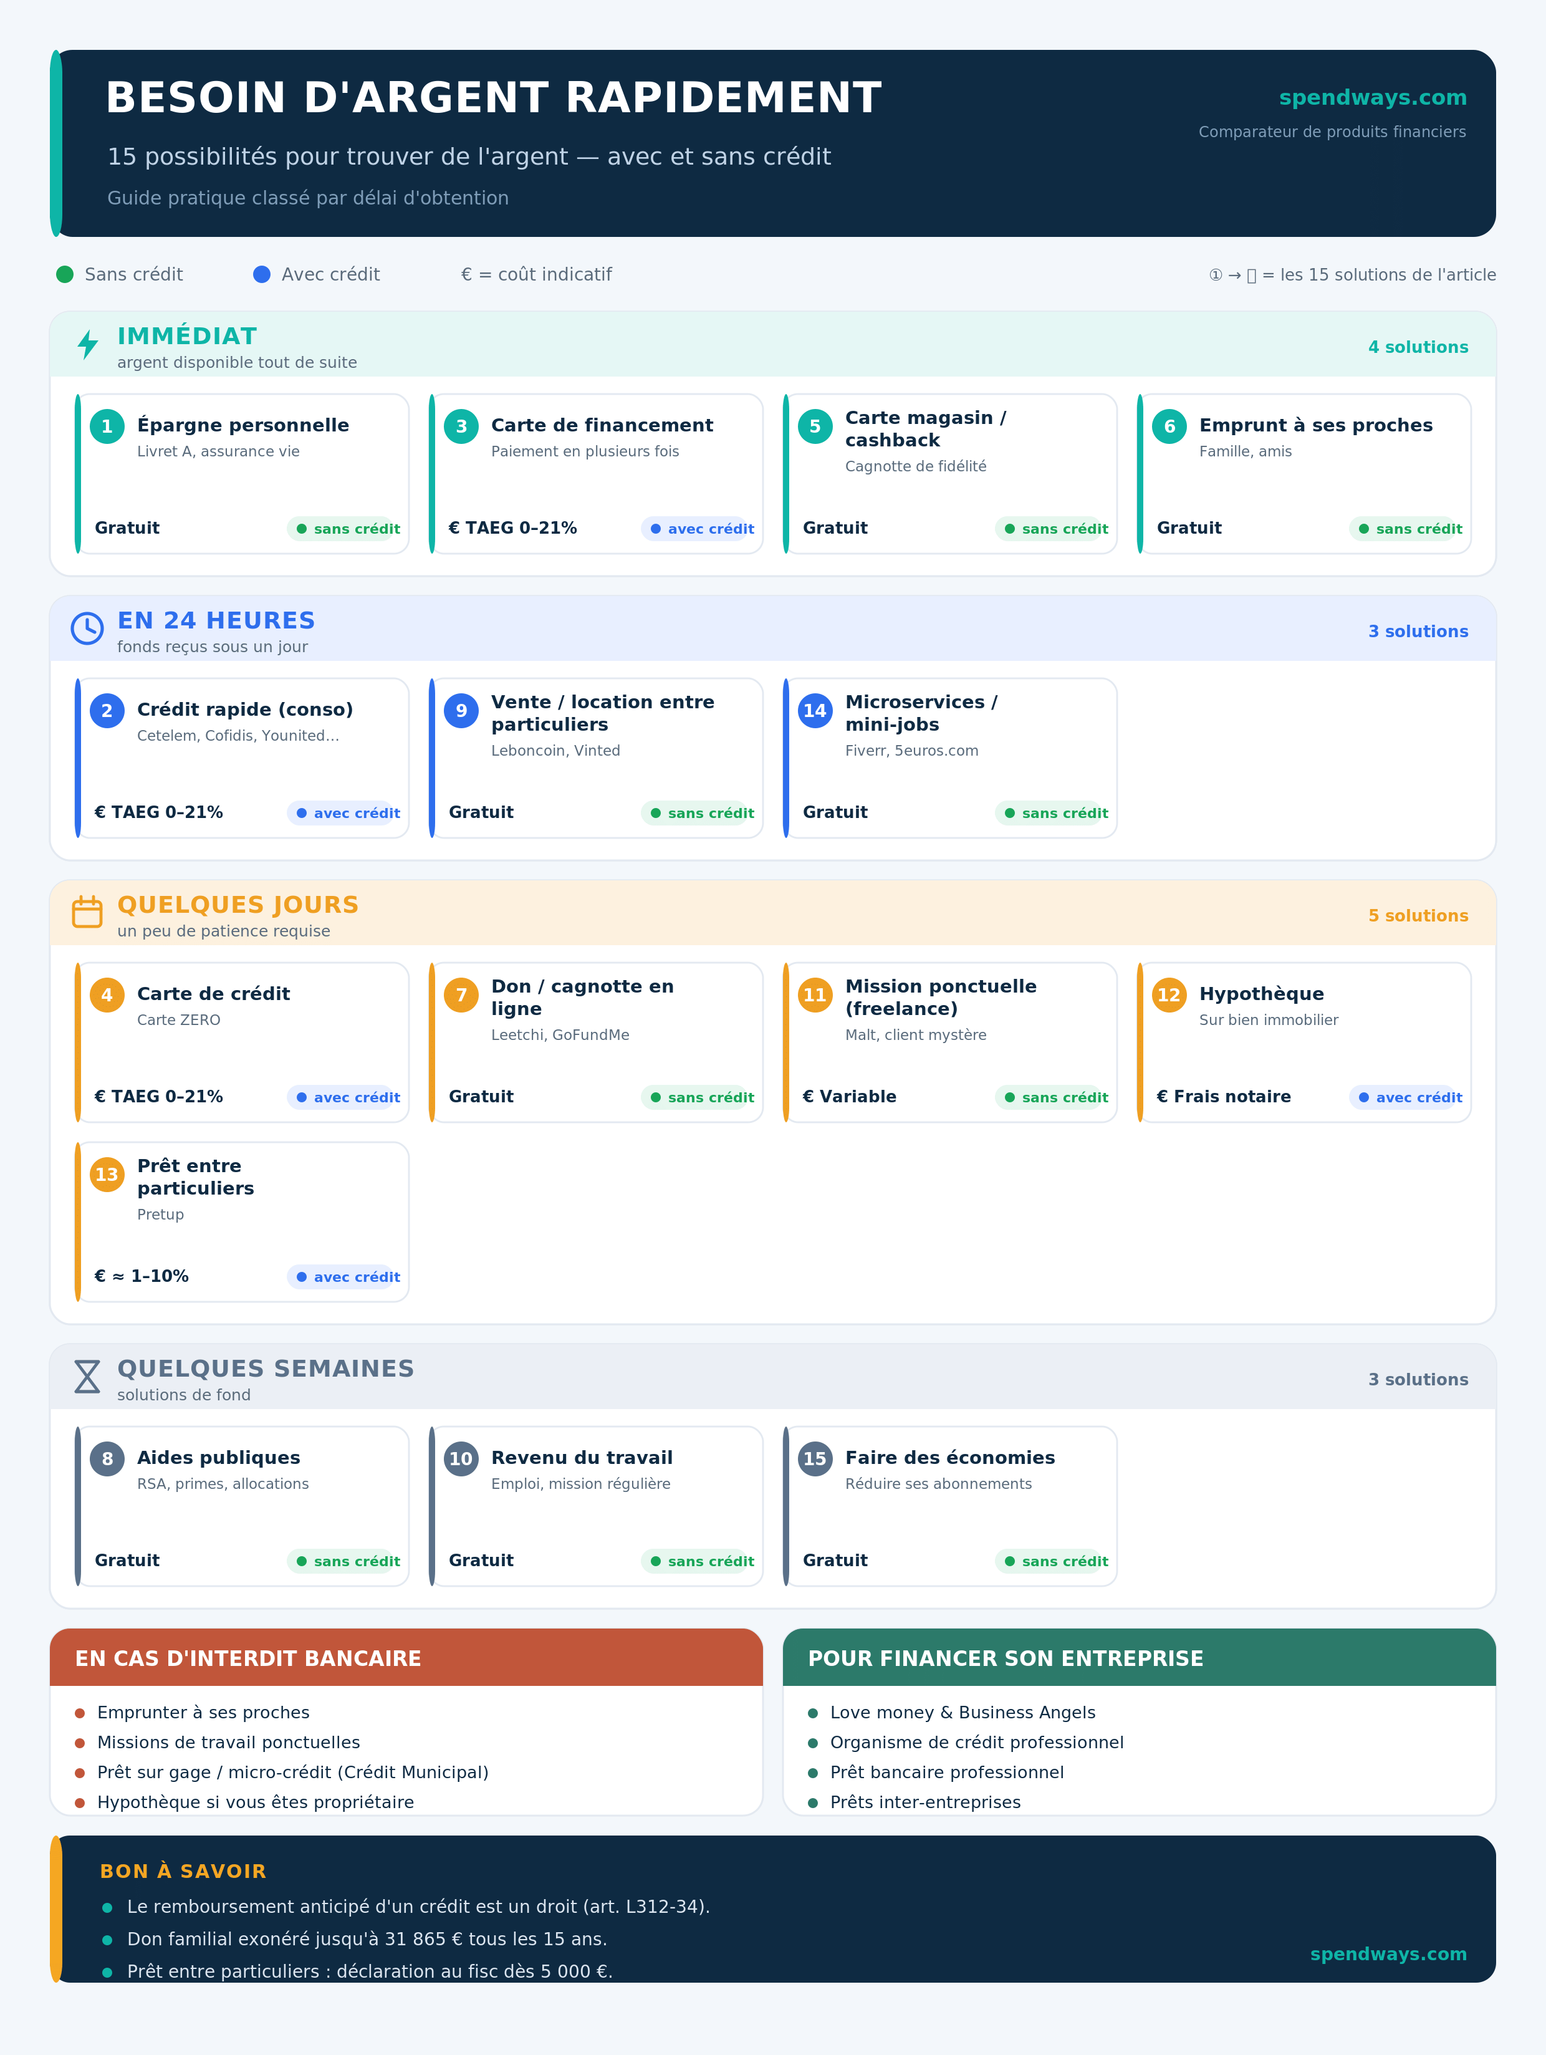
Task: Click the QUELQUES SEMAINES section title
Action: [266, 1369]
